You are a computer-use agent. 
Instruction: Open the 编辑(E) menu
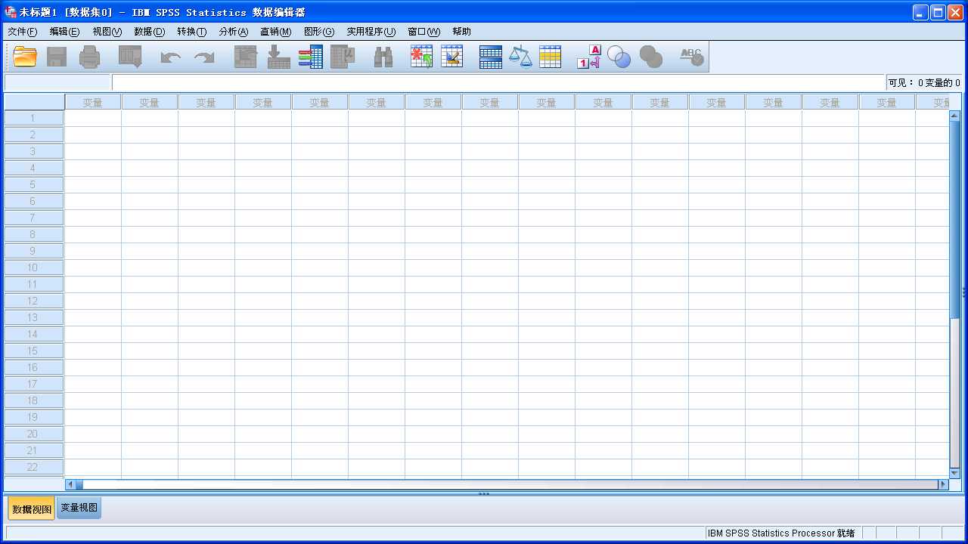64,32
